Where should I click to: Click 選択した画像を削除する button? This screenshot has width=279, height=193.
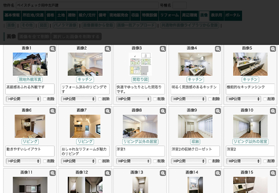(x=76, y=37)
